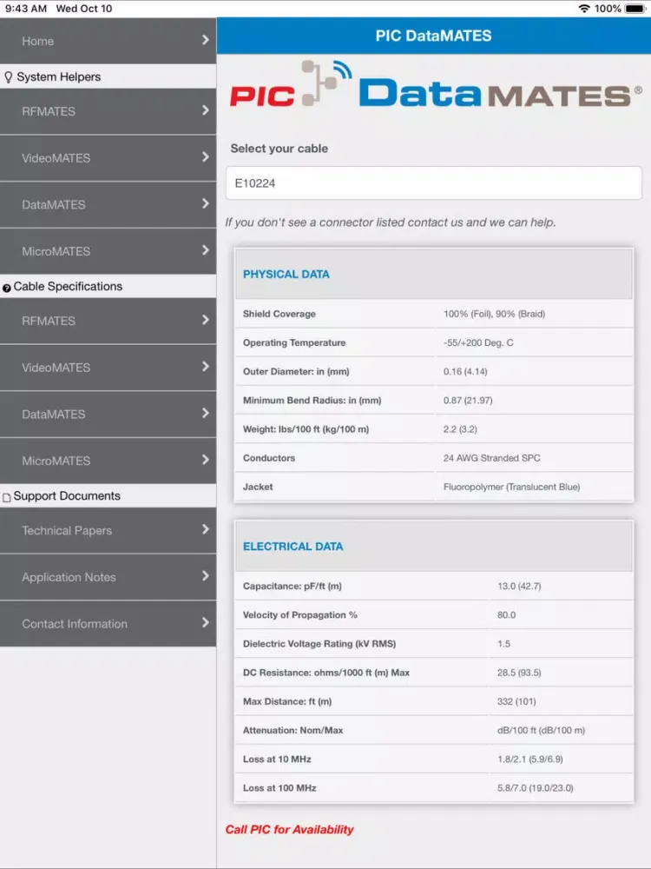Open the Home menu item
The height and width of the screenshot is (869, 651).
pos(108,41)
